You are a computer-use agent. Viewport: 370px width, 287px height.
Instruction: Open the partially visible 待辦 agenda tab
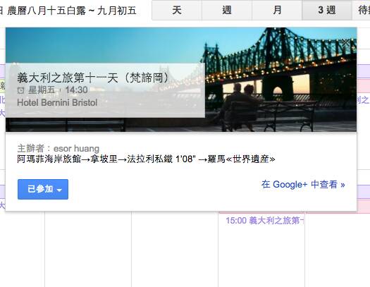pyautogui.click(x=362, y=10)
